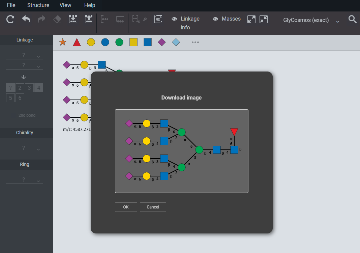Open the File menu
This screenshot has width=360, height=253.
point(11,5)
